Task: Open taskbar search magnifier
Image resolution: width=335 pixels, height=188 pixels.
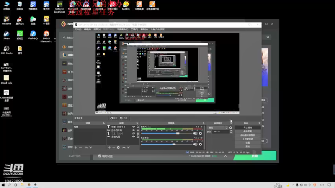Action: coord(9,185)
